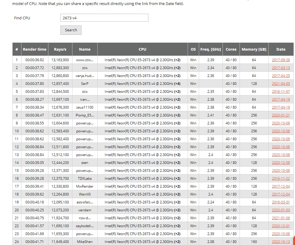Open result dated 2020-12-01

coord(281,226)
